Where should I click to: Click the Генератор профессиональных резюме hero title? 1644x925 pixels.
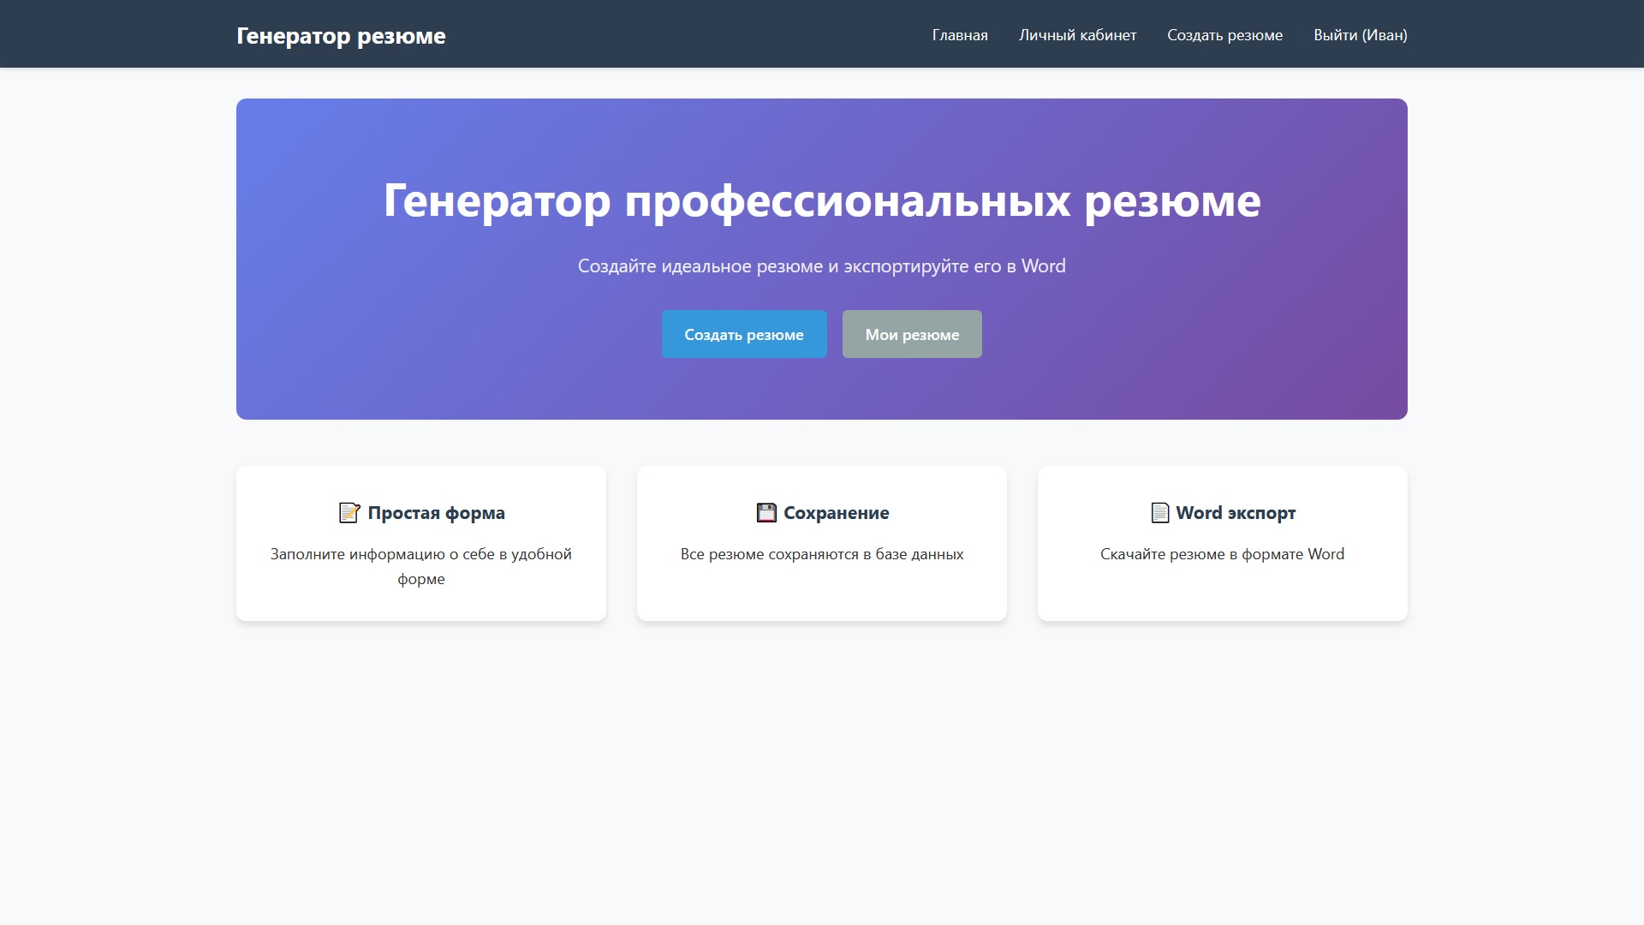(821, 200)
